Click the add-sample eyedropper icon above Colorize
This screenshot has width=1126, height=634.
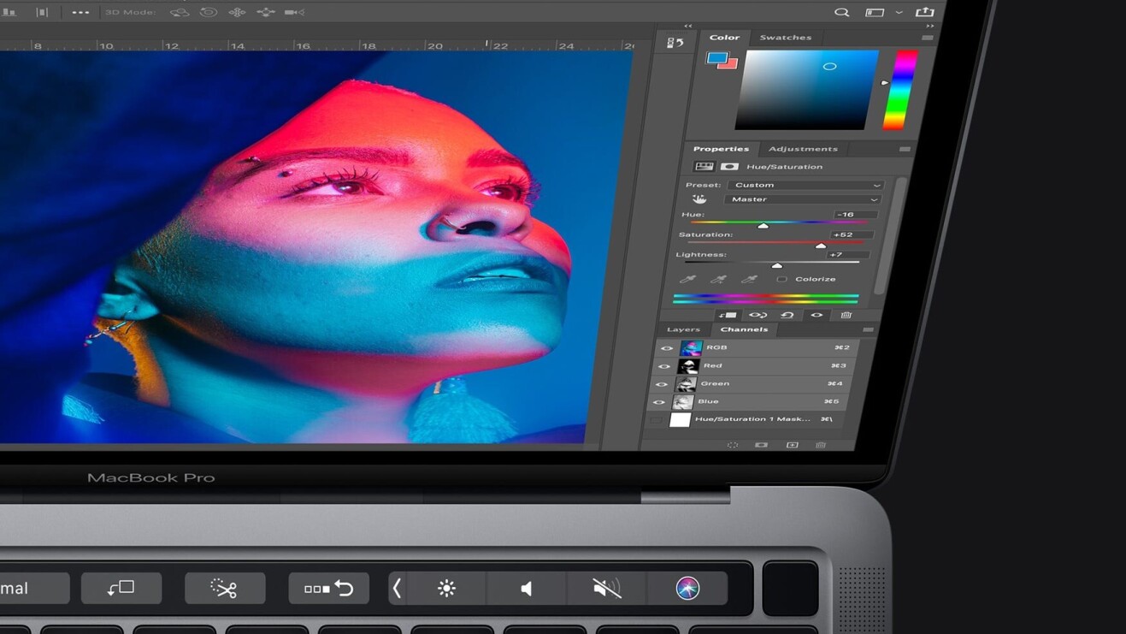pyautogui.click(x=719, y=279)
